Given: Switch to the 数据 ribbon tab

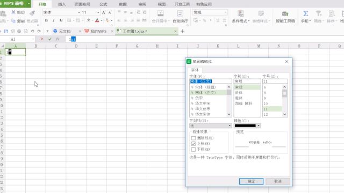Looking at the screenshot, I should [x=123, y=4].
